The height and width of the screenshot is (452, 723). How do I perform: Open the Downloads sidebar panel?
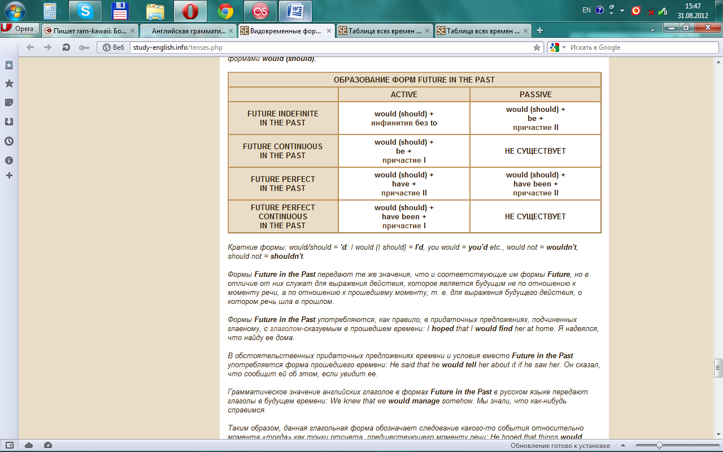click(x=9, y=121)
